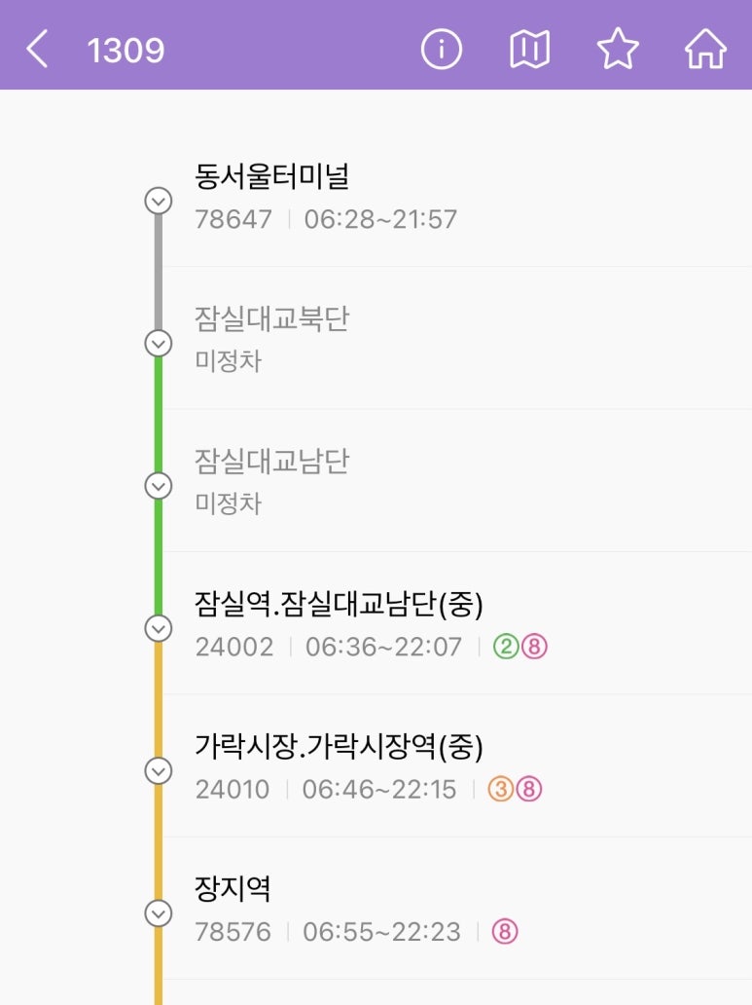The image size is (752, 1005).
Task: Expand 장지역 stop chevron
Action: pyautogui.click(x=158, y=912)
